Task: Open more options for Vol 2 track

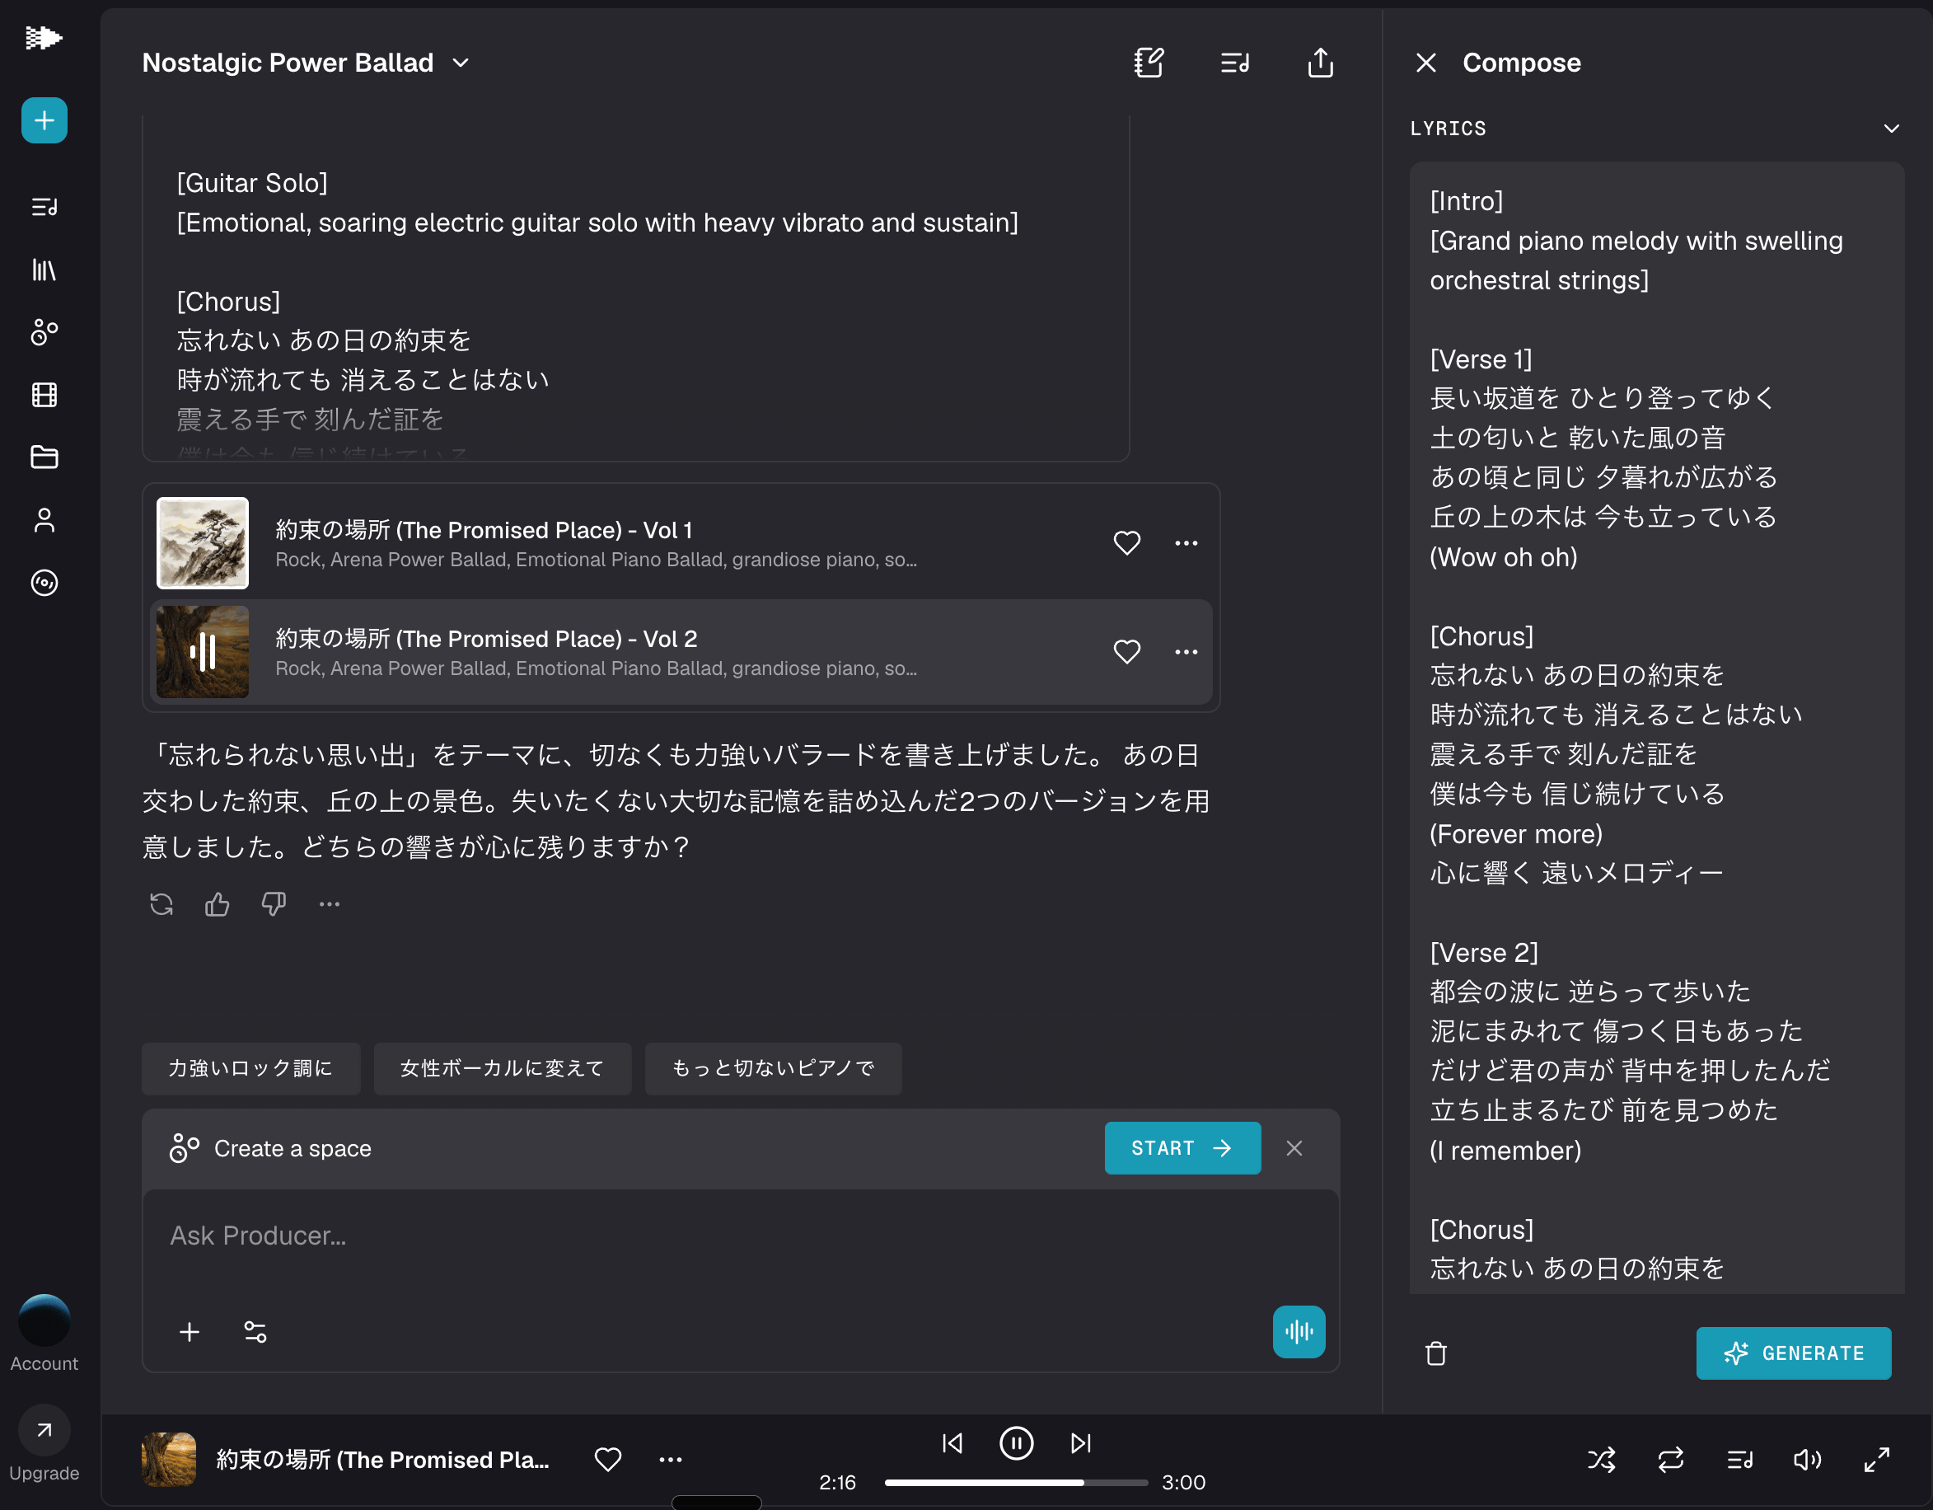Action: click(x=1186, y=652)
